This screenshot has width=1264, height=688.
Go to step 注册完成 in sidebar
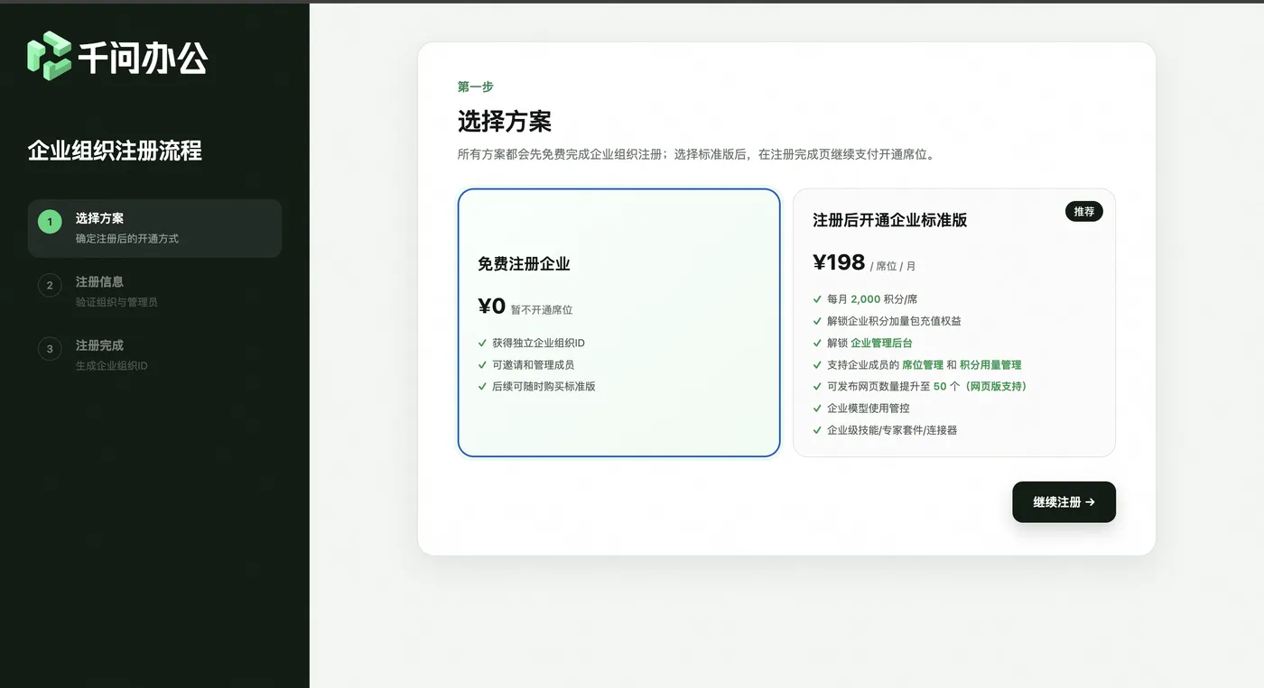click(x=154, y=355)
